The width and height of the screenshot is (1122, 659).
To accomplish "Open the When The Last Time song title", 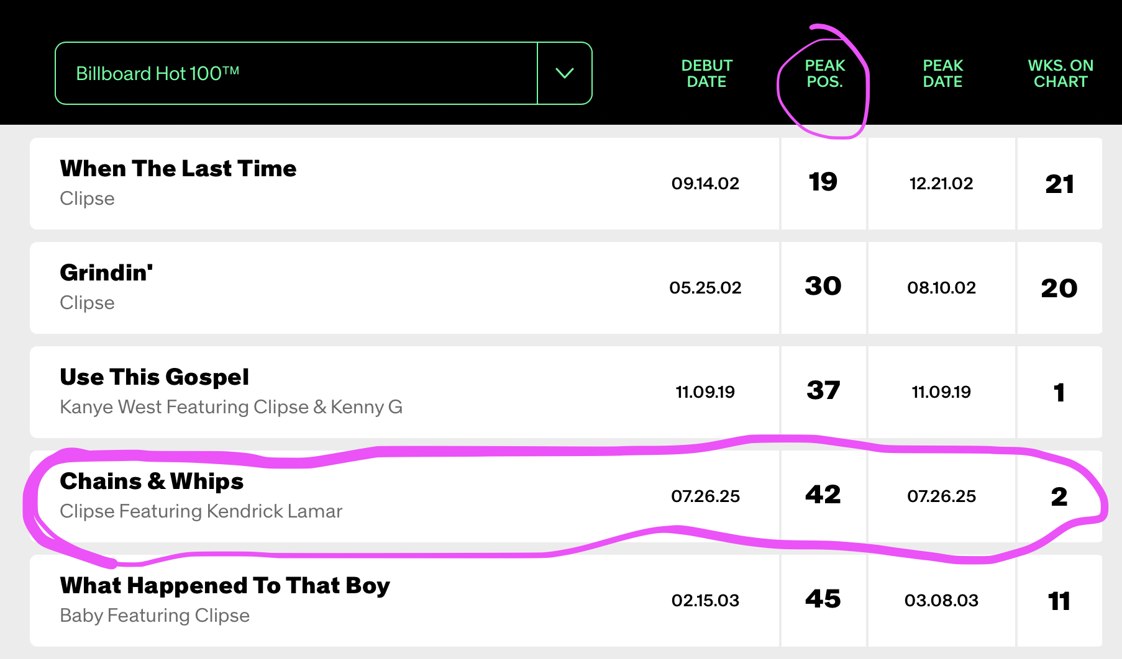I will point(178,168).
